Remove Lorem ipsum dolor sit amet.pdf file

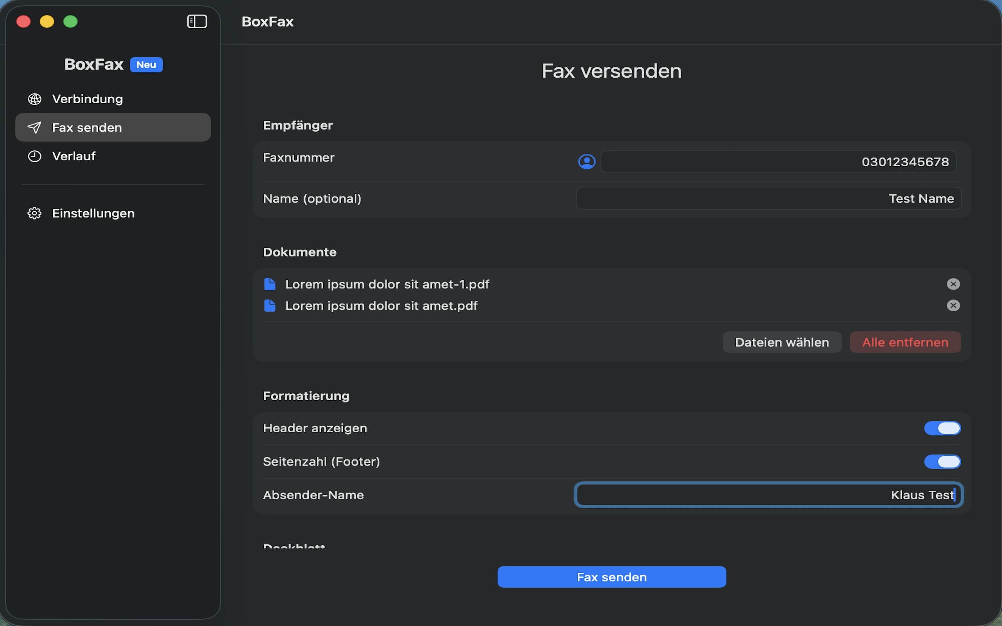click(953, 306)
